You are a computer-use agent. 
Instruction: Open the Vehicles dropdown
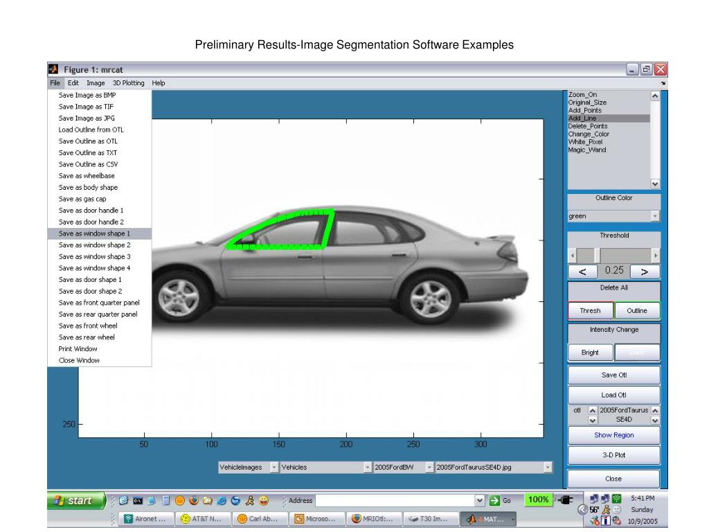point(326,468)
